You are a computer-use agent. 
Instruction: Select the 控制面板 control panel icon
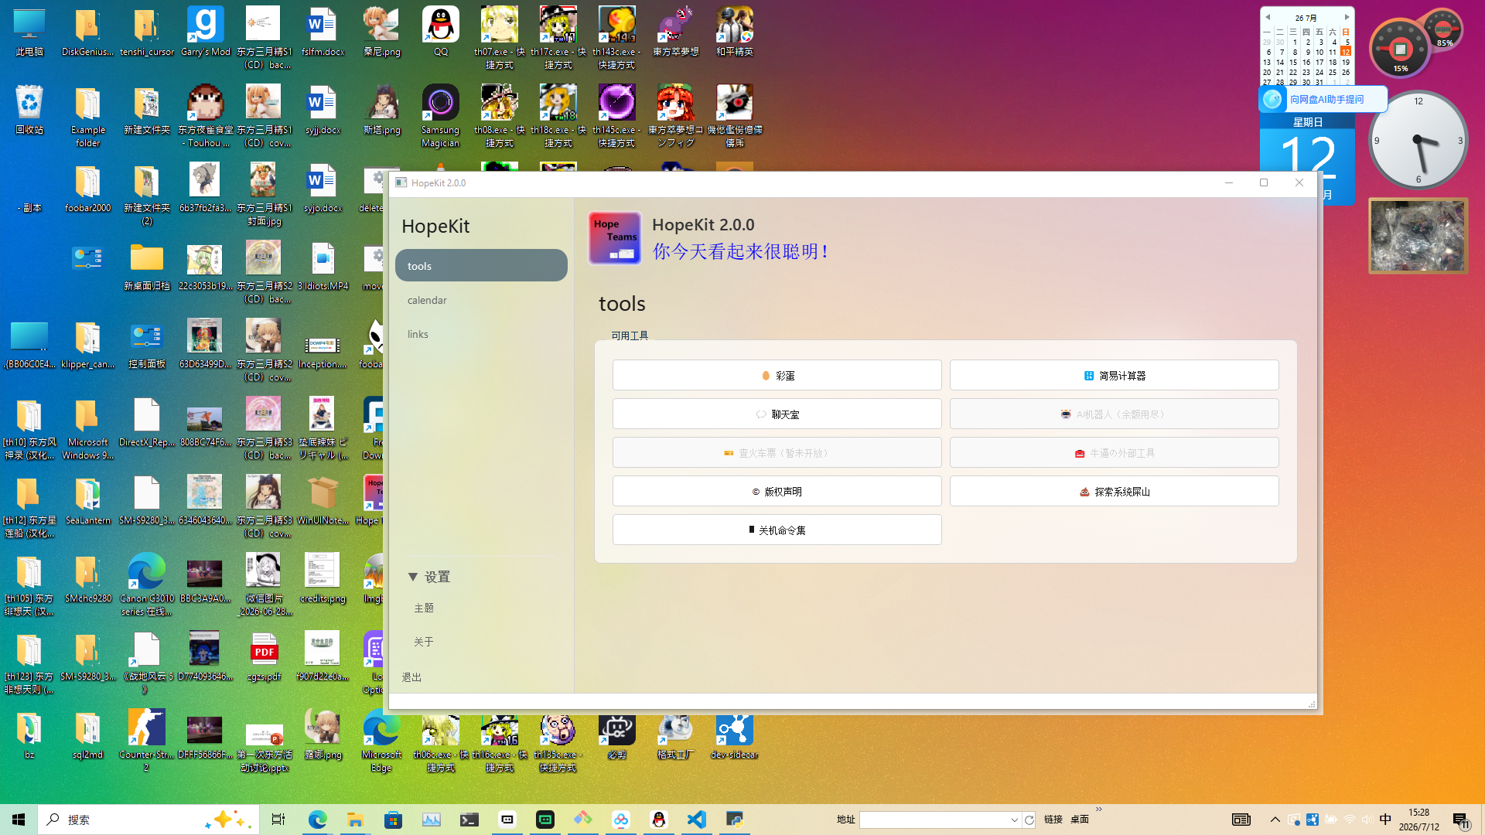tap(146, 345)
